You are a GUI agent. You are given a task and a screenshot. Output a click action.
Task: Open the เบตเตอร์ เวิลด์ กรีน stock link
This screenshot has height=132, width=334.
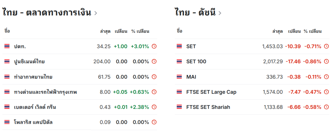35,107
